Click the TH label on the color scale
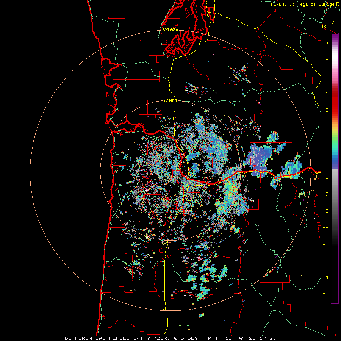Viewport: 341px width, 341px height. [325, 295]
